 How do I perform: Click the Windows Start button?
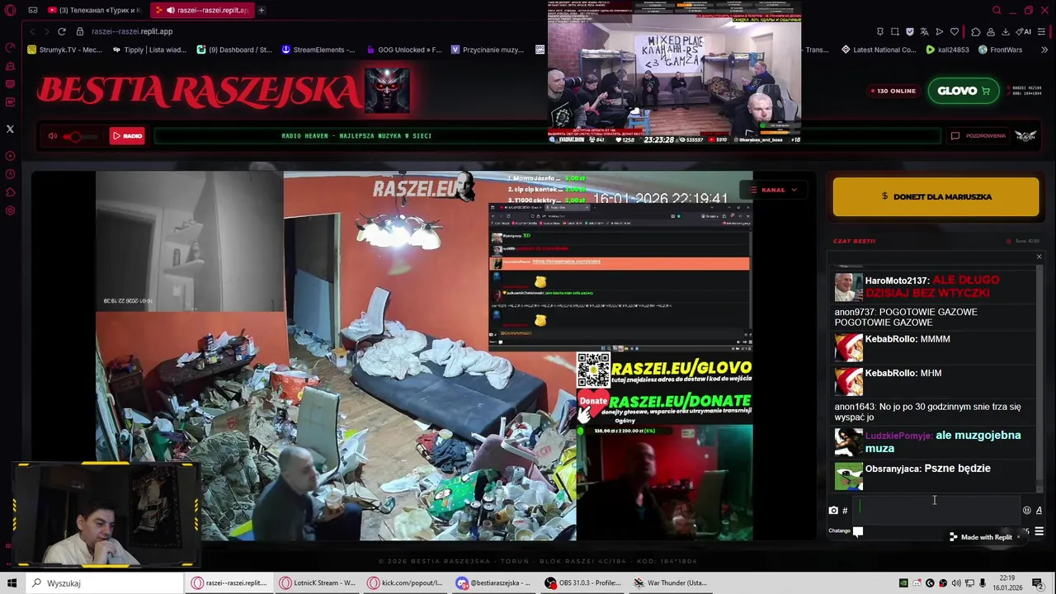click(x=12, y=583)
